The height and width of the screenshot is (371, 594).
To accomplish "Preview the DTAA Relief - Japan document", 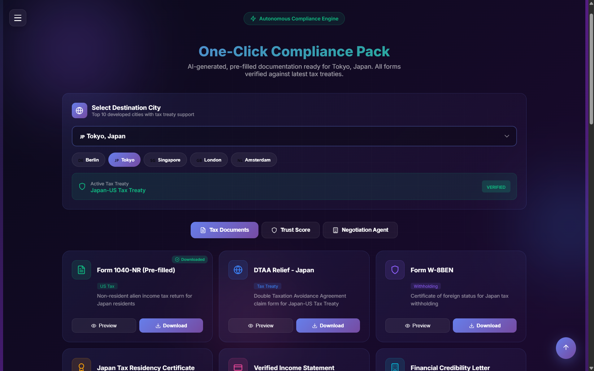I will click(x=261, y=326).
